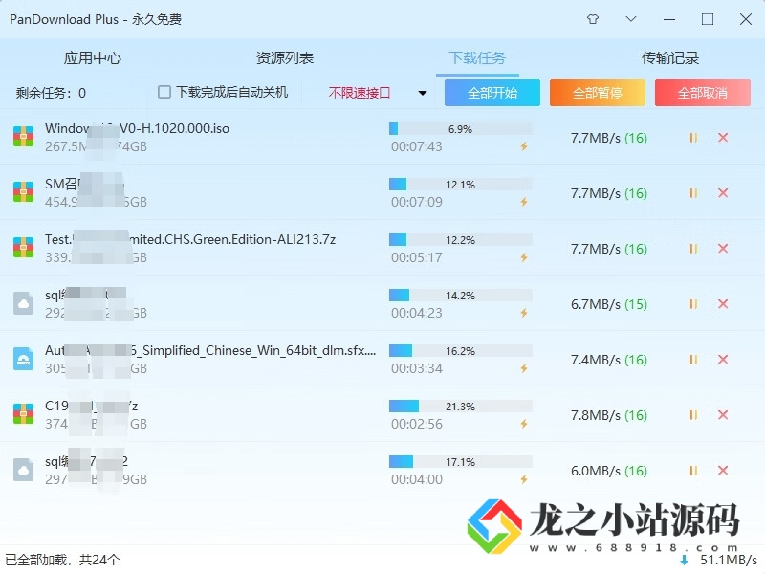Screen dimensions: 765x574
Task: Cancel the SM召 download task
Action: tap(723, 193)
